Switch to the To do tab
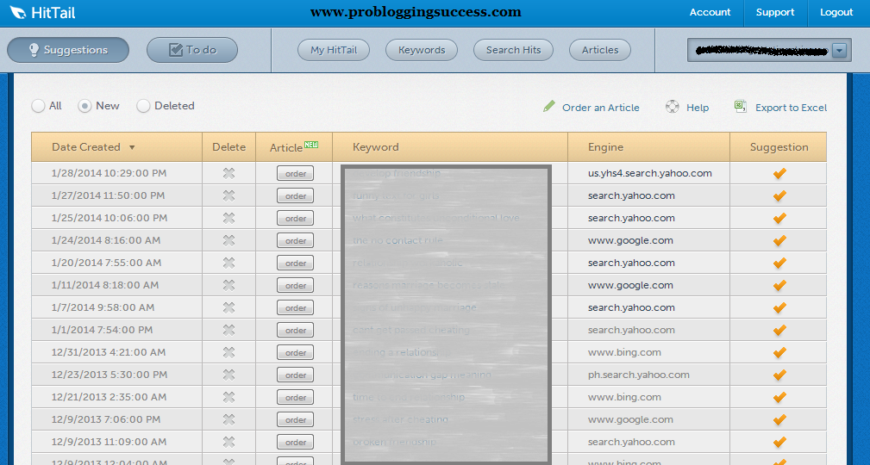 (192, 50)
